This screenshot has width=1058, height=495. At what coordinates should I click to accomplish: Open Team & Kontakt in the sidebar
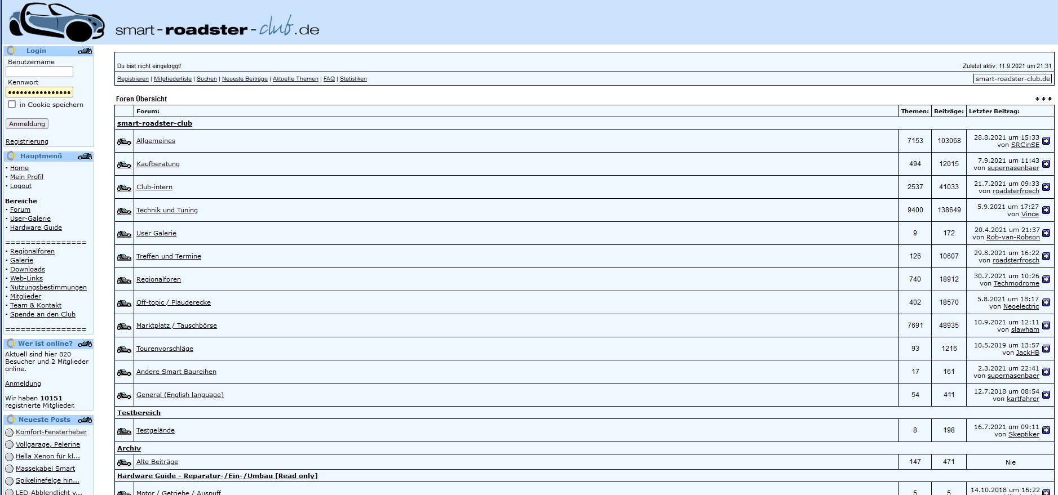click(36, 305)
